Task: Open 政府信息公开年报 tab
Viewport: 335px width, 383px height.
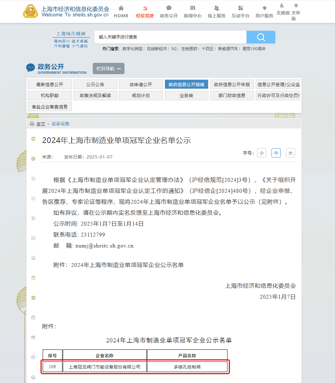Action: tap(232, 84)
